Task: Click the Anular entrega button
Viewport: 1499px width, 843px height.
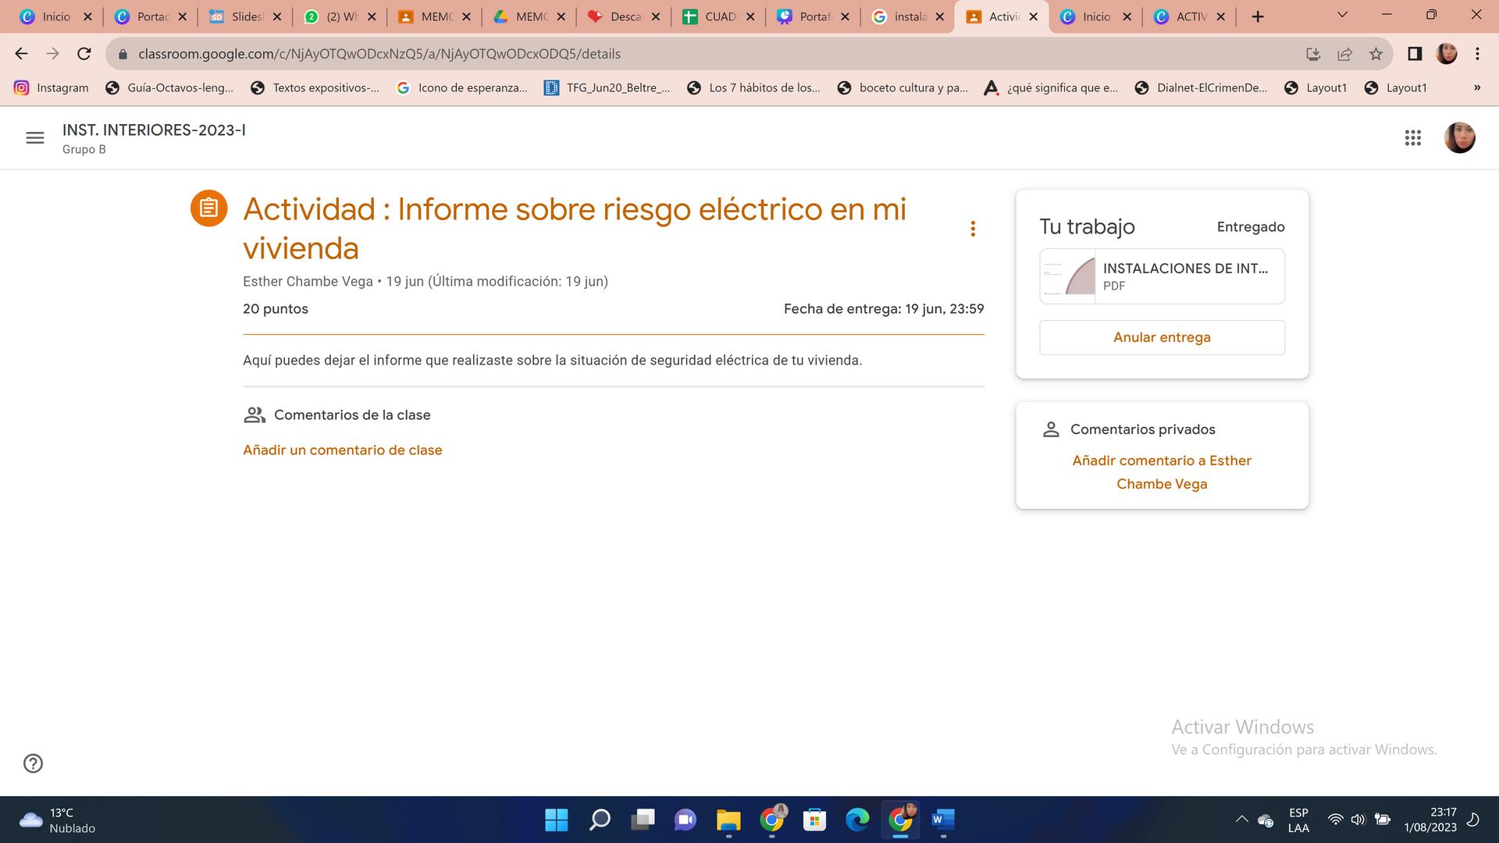Action: tap(1161, 337)
